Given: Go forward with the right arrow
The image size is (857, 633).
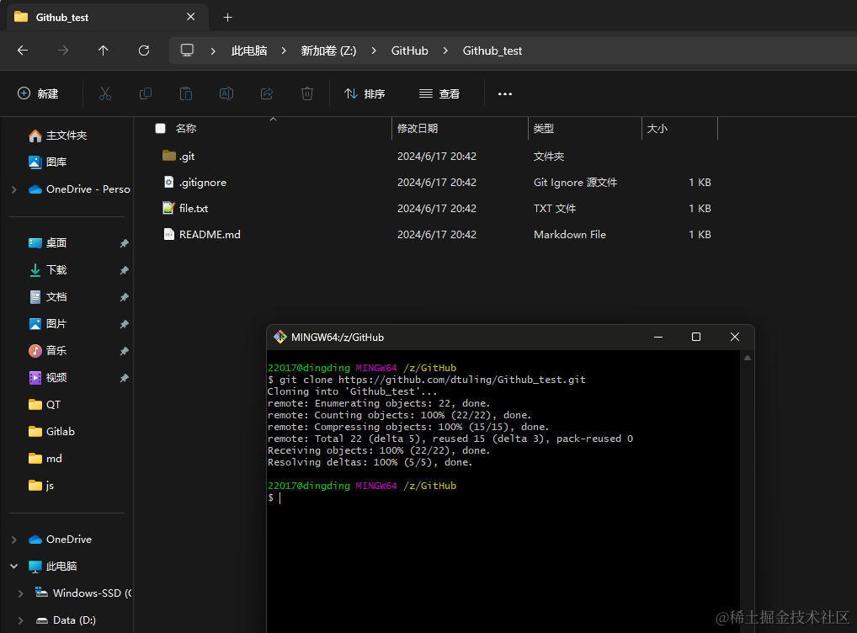Looking at the screenshot, I should tap(63, 51).
